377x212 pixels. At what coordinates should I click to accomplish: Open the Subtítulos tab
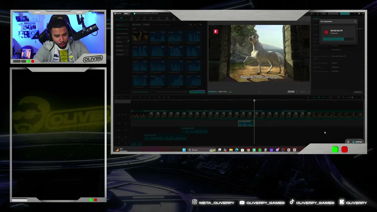tap(167, 19)
